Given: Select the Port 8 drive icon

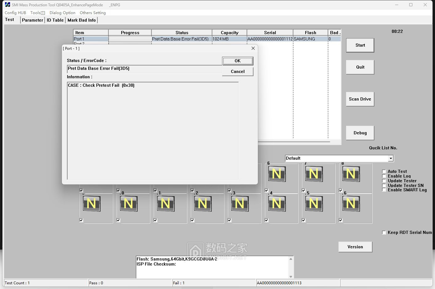Looking at the screenshot, I should point(350,174).
